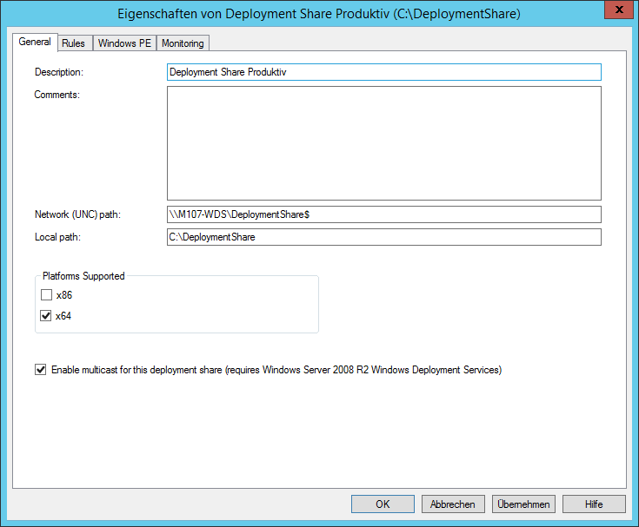Open the Windows PE tab

click(124, 43)
